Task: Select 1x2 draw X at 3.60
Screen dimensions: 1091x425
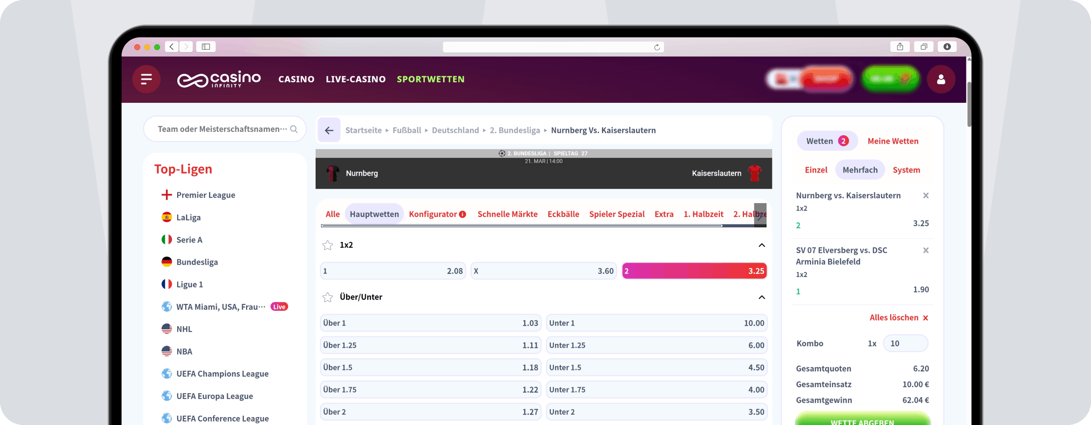Action: pos(544,271)
